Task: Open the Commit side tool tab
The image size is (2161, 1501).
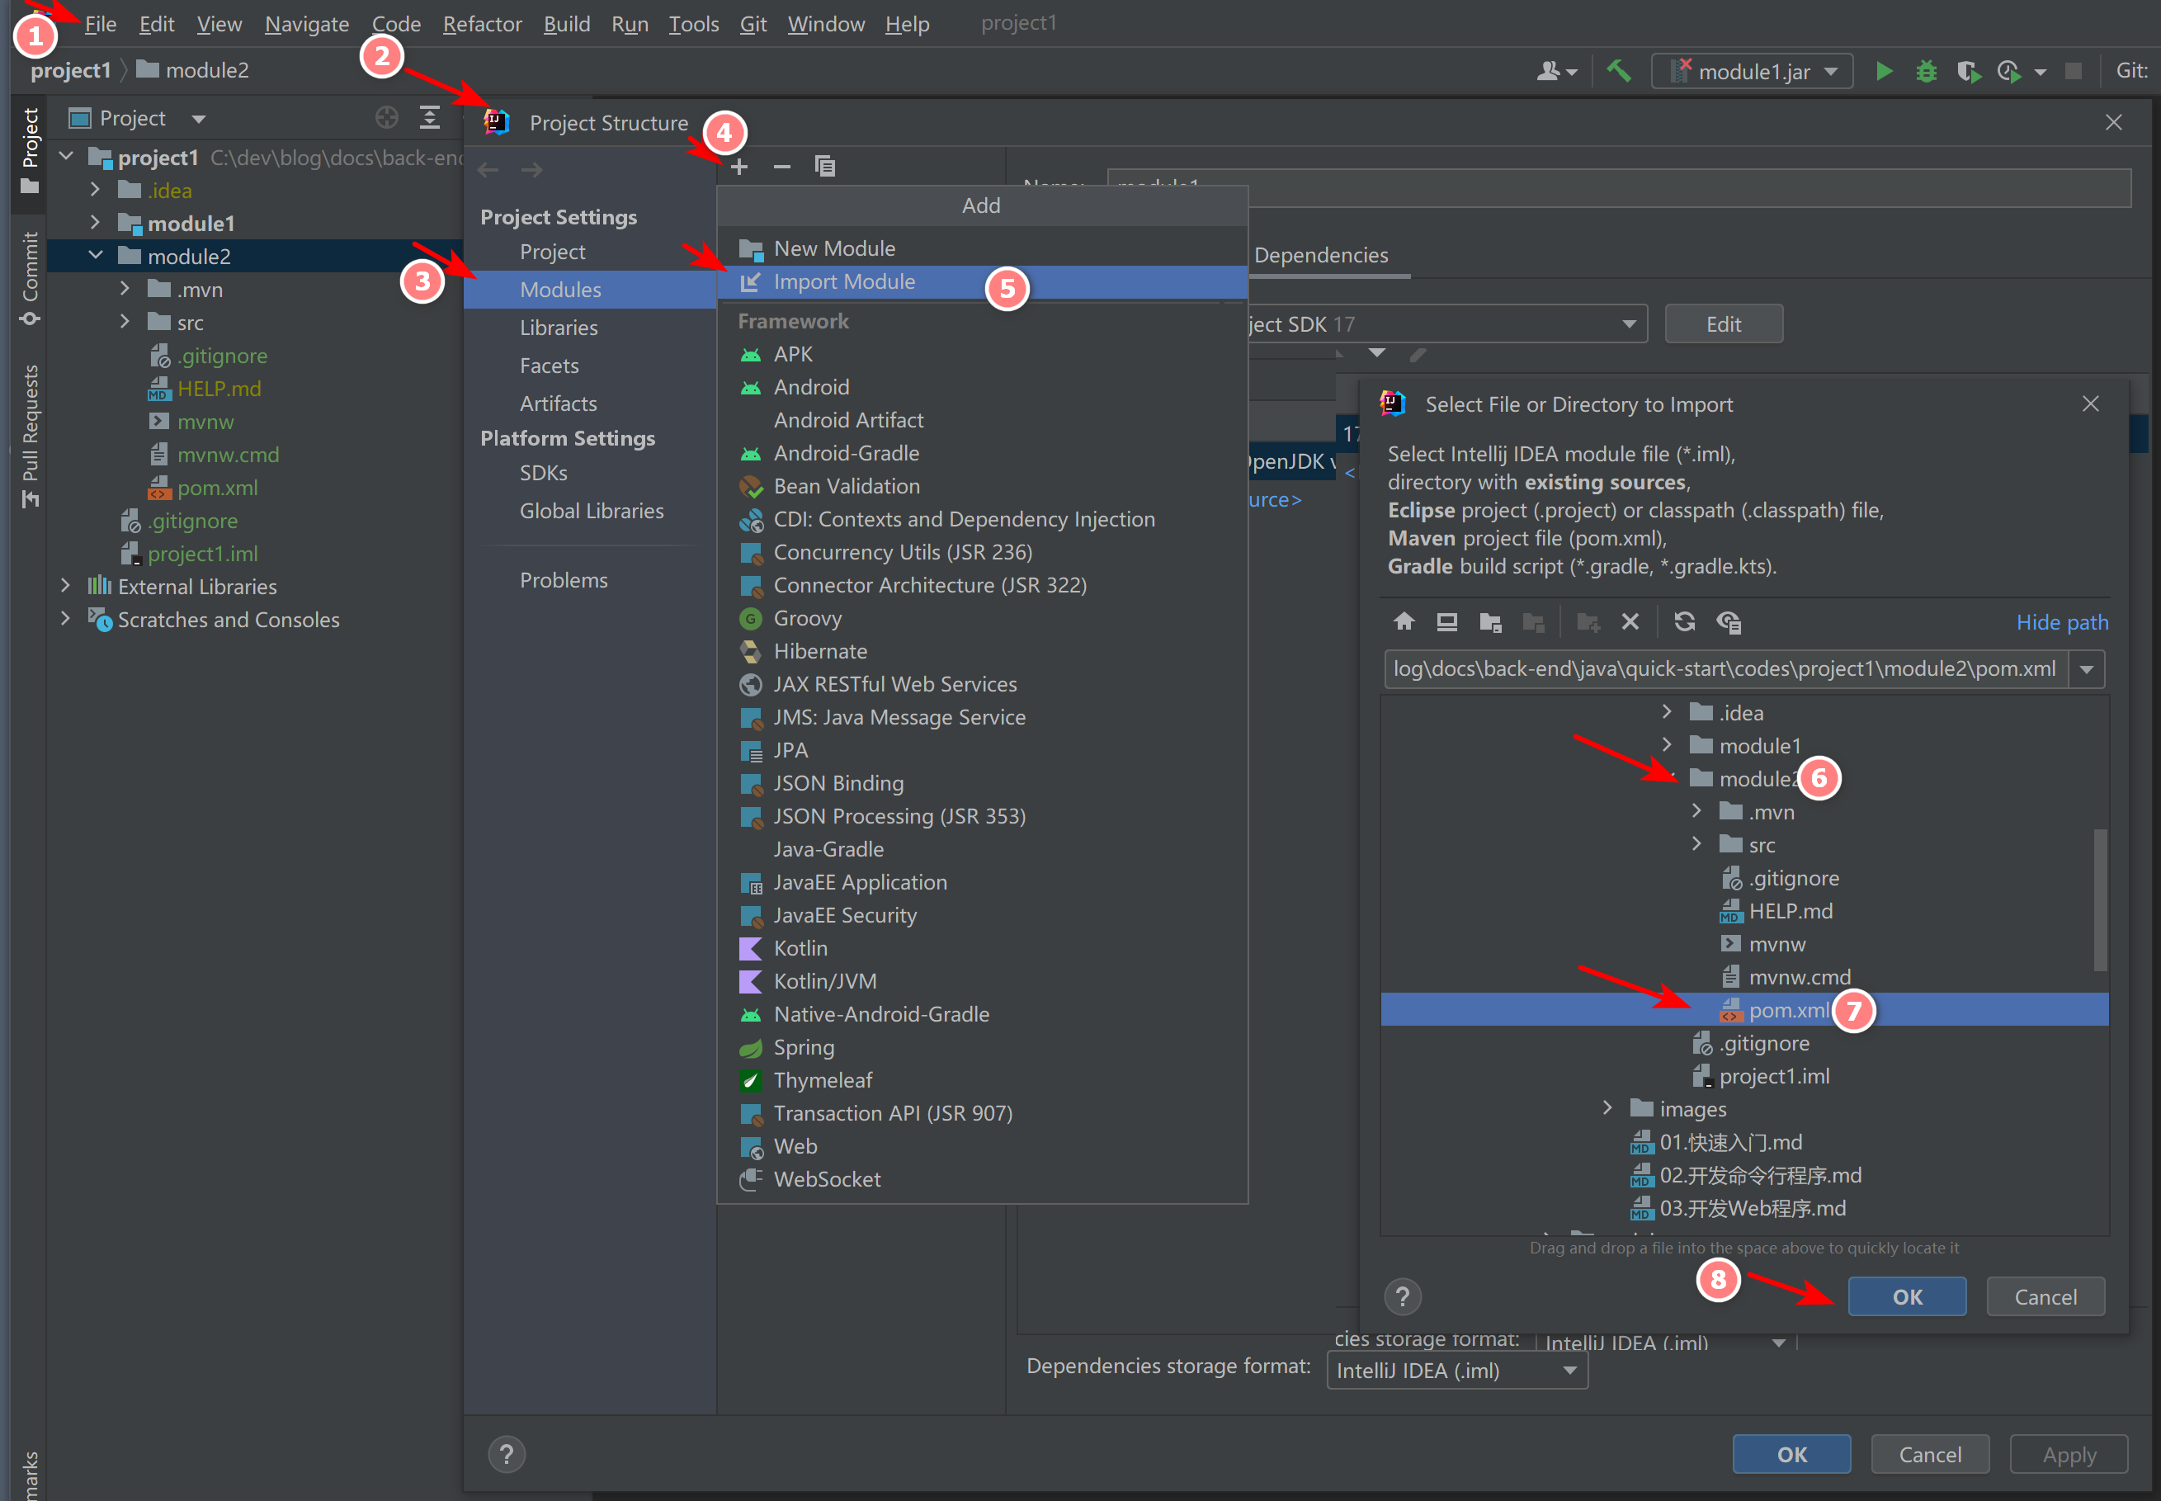Action: [30, 279]
